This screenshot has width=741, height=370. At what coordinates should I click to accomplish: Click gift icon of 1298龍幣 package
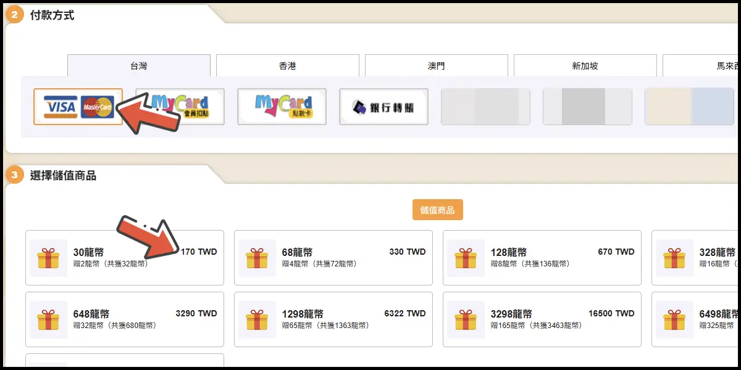tap(257, 319)
